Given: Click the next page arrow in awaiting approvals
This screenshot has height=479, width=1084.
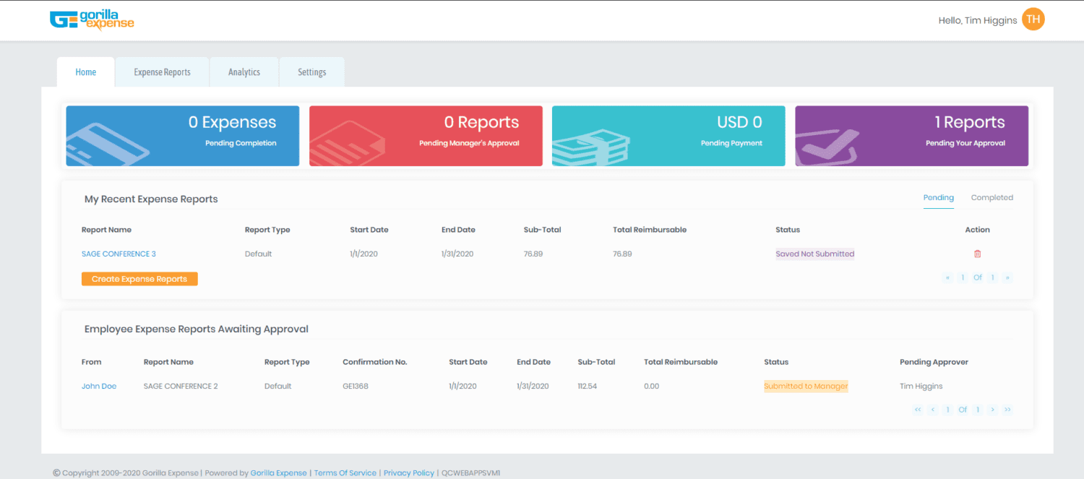Looking at the screenshot, I should pos(992,409).
